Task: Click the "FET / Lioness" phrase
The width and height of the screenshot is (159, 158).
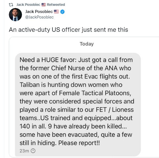Action: 115,110
